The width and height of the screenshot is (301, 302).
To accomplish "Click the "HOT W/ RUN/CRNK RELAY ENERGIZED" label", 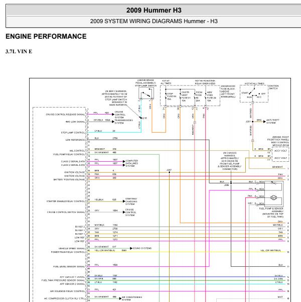I will point(205,82).
